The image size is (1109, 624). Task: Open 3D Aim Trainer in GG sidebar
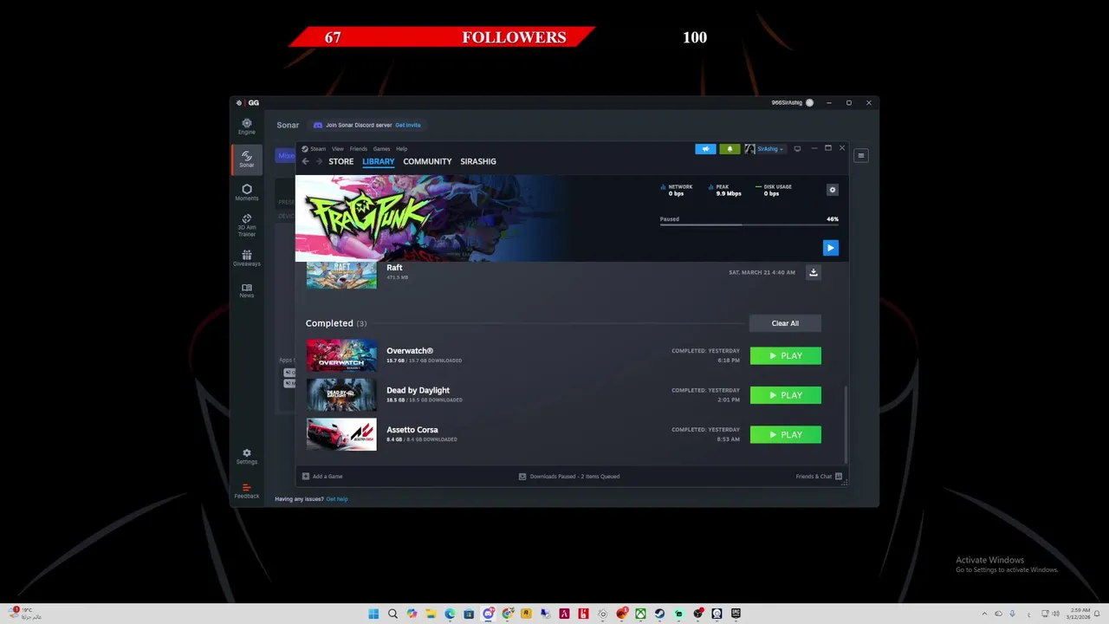coord(247,225)
